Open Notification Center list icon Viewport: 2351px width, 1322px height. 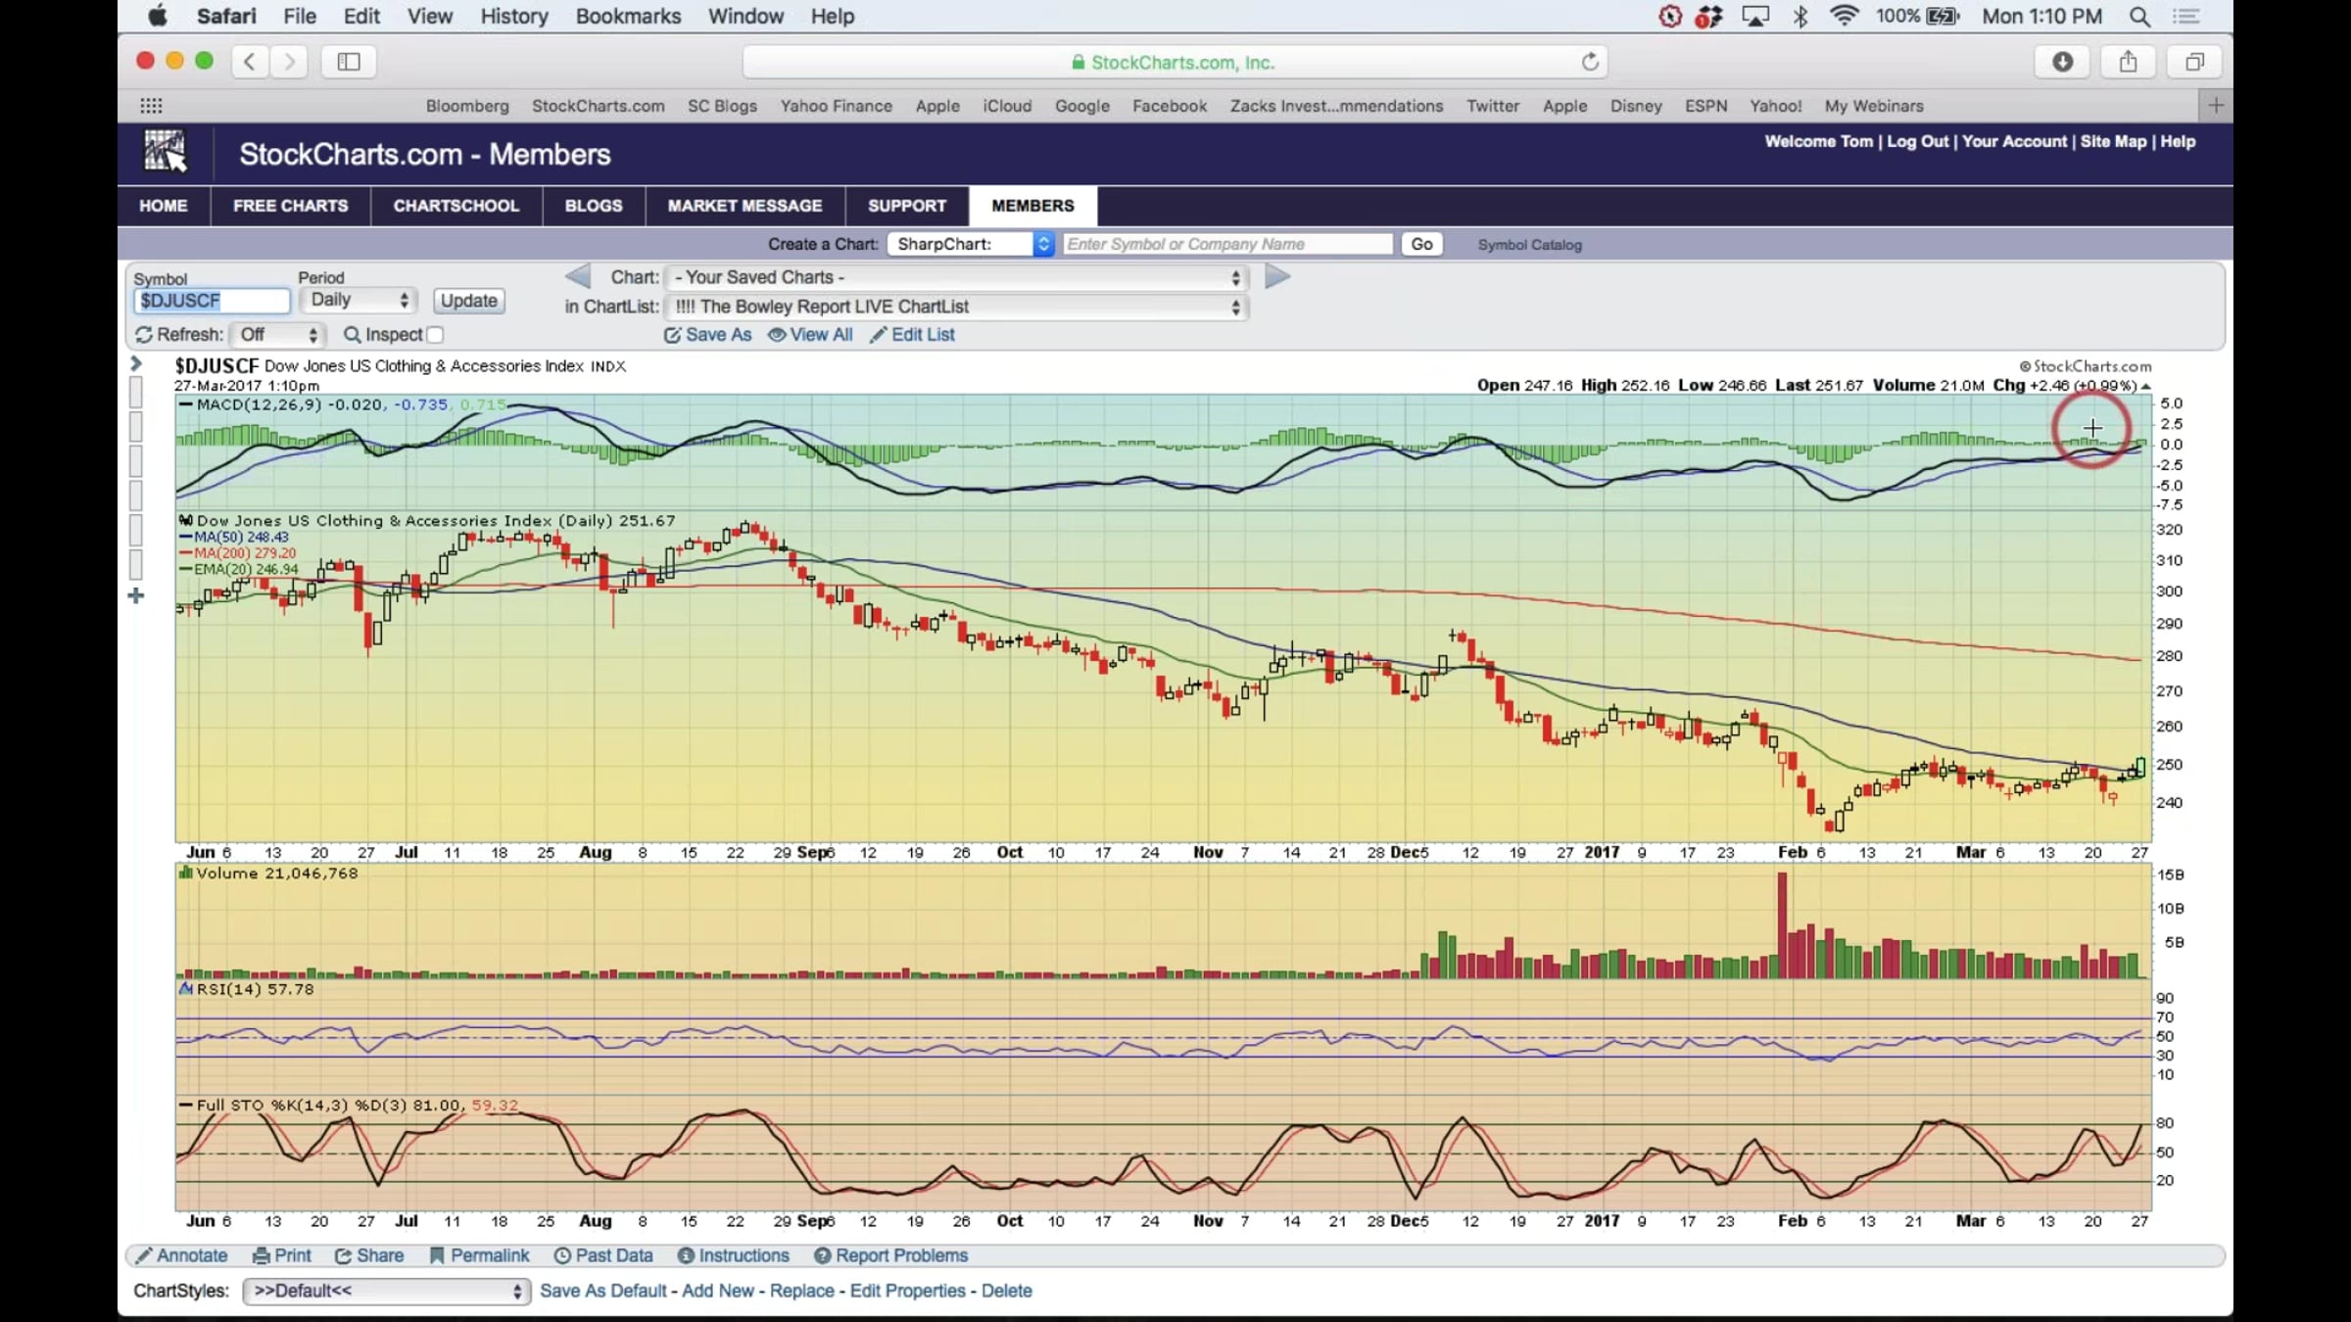2186,17
